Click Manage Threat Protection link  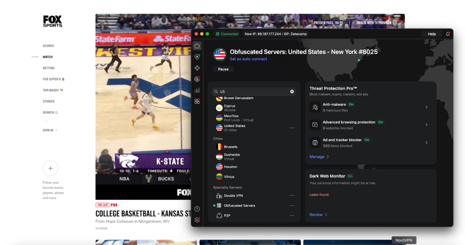tap(319, 157)
